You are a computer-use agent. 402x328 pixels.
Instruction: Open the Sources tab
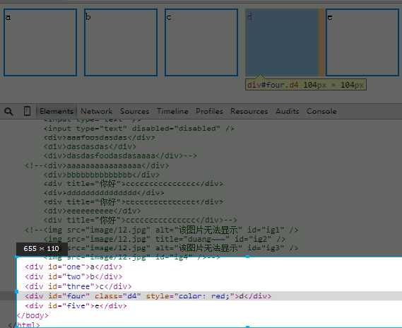pyautogui.click(x=134, y=111)
